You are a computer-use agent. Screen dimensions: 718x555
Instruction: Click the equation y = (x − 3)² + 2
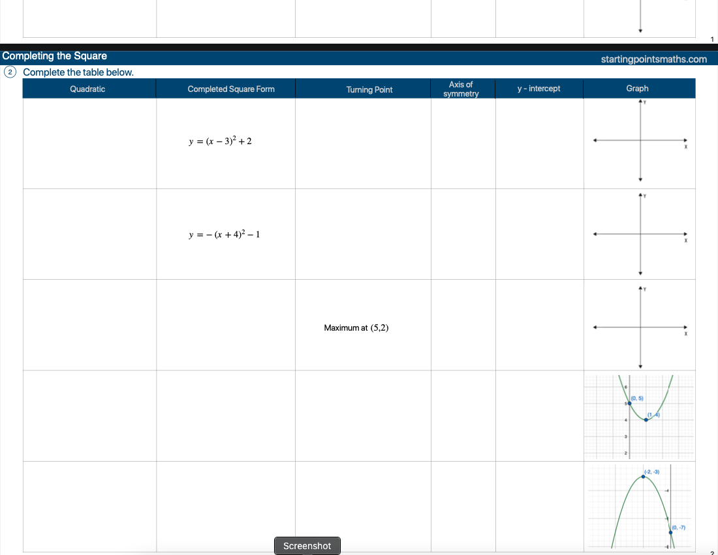220,141
